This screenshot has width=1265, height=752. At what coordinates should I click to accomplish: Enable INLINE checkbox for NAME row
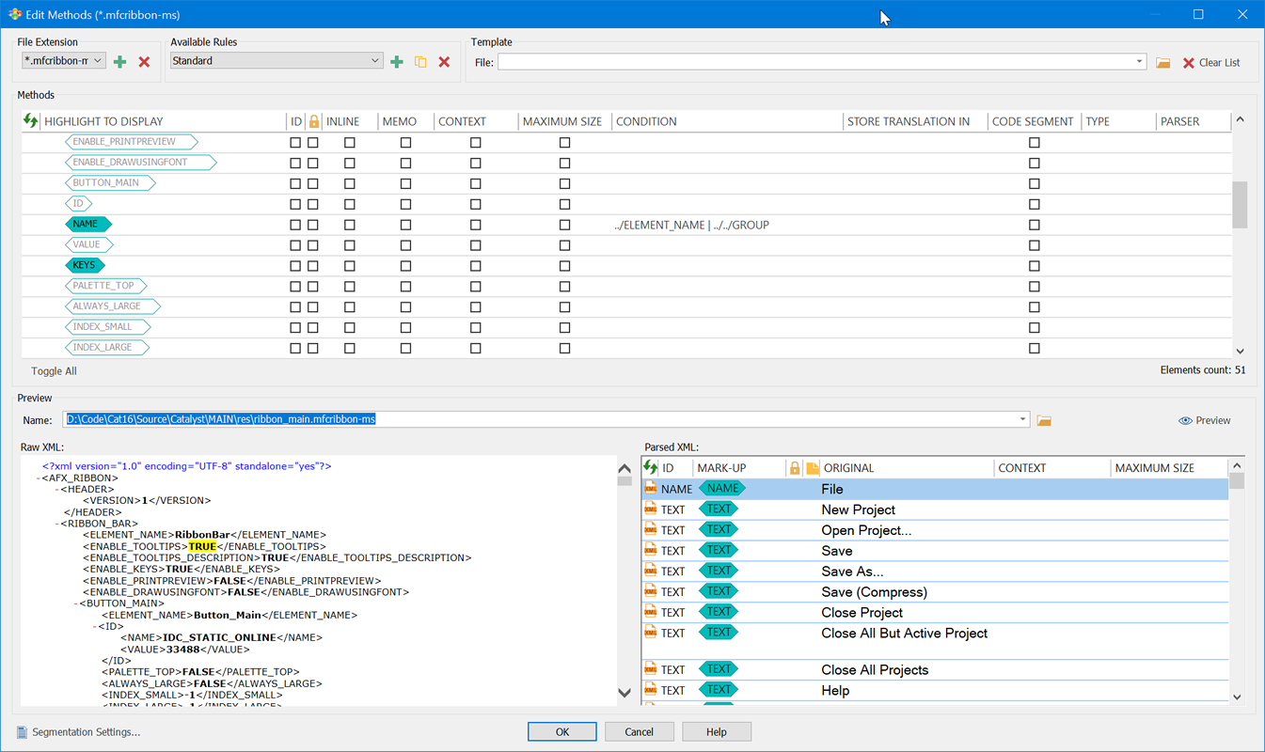click(350, 226)
